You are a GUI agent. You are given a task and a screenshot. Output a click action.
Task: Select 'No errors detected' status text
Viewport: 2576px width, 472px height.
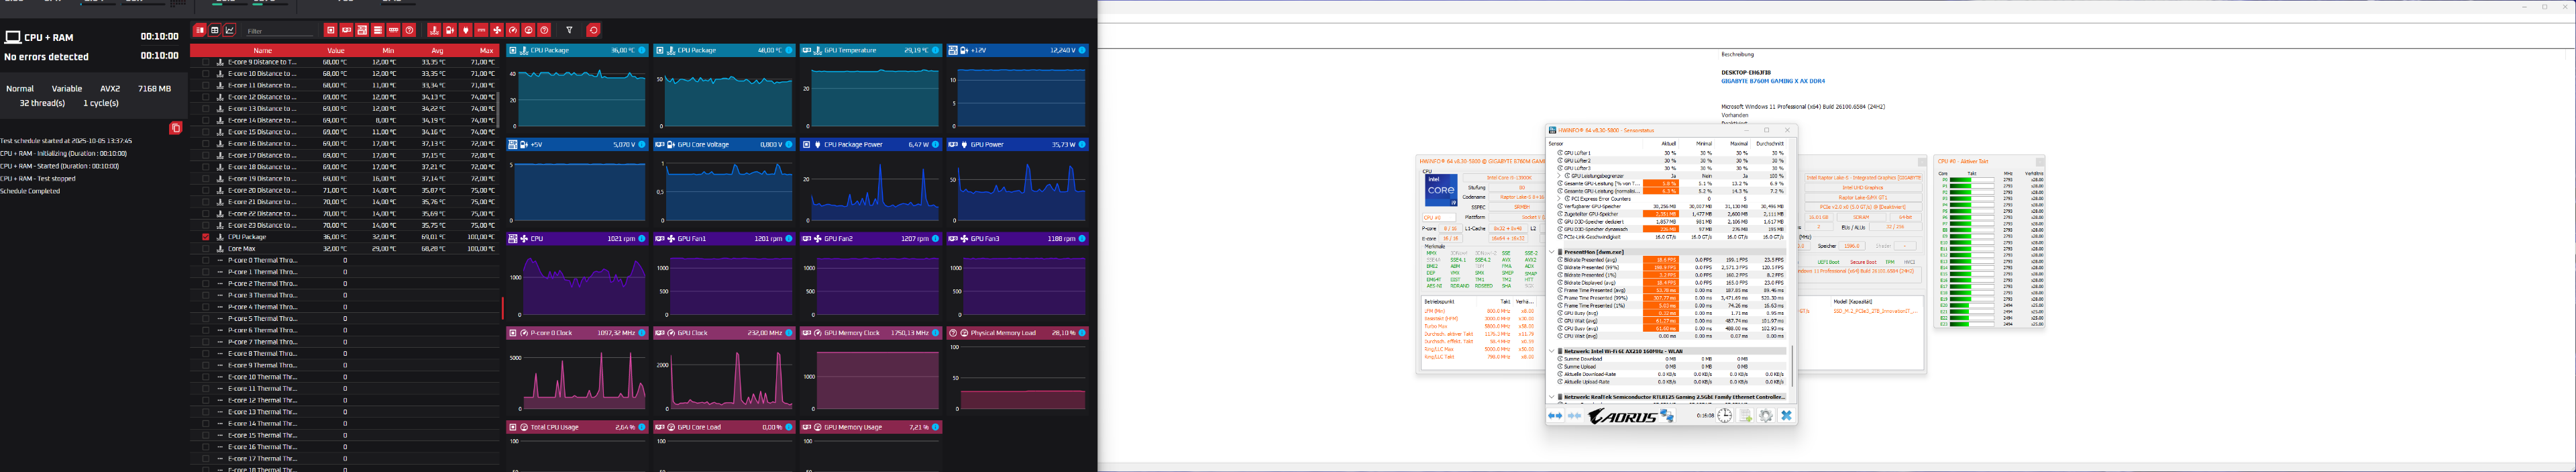click(x=46, y=57)
